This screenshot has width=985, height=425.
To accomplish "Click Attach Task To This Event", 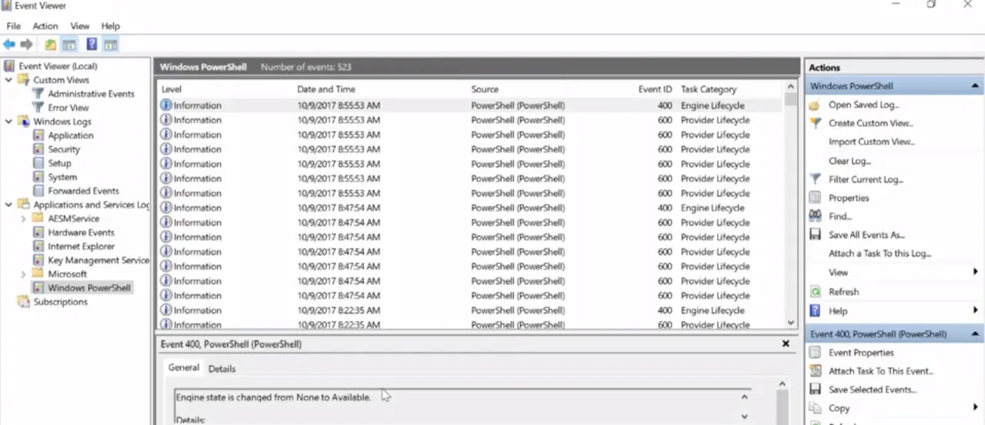I will pos(880,371).
